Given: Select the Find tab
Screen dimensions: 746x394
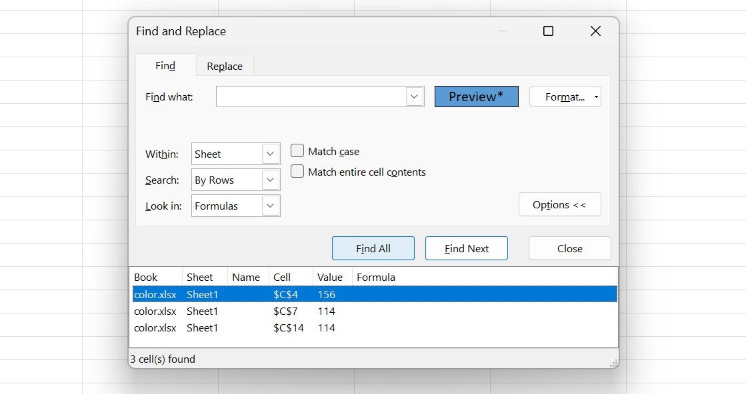Looking at the screenshot, I should 165,65.
